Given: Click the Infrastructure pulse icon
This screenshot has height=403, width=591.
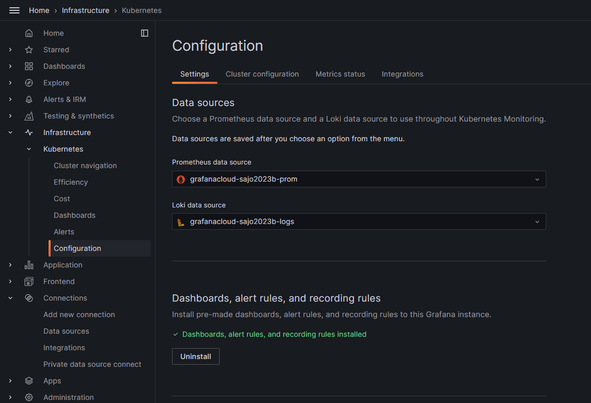Looking at the screenshot, I should coord(28,132).
